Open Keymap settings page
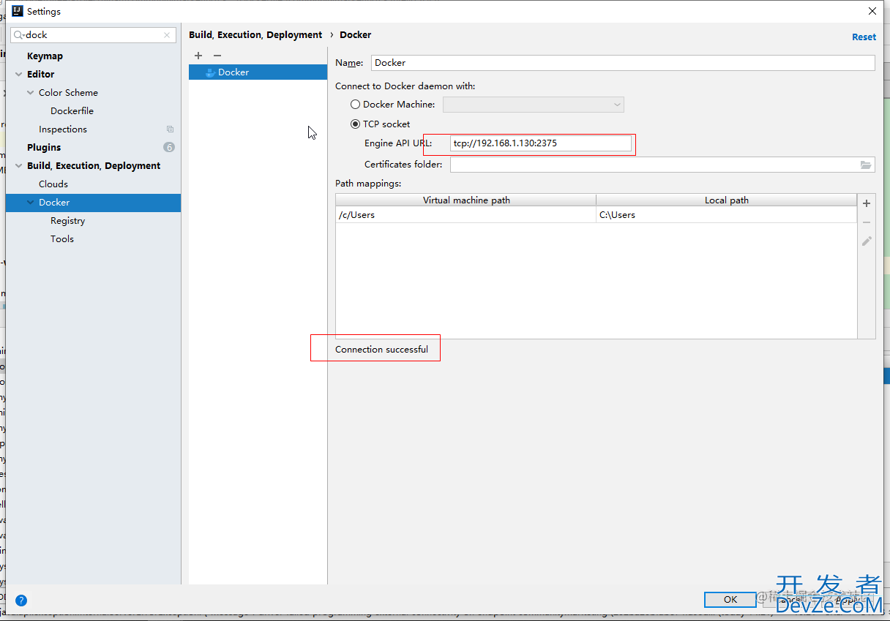Image resolution: width=890 pixels, height=621 pixels. click(x=45, y=56)
